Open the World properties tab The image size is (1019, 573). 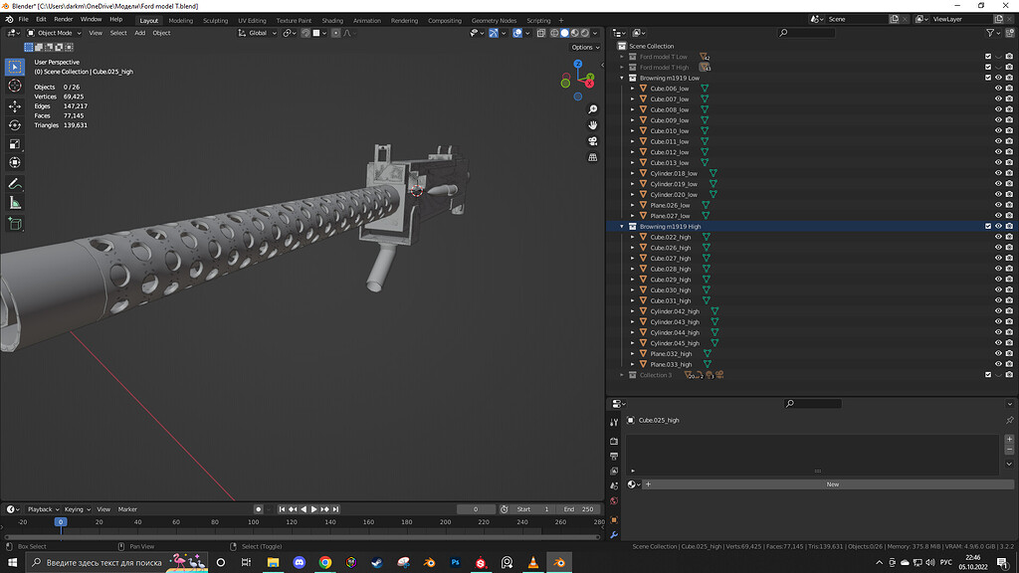tap(614, 501)
